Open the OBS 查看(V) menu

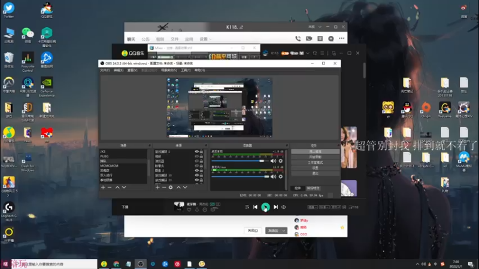(132, 70)
